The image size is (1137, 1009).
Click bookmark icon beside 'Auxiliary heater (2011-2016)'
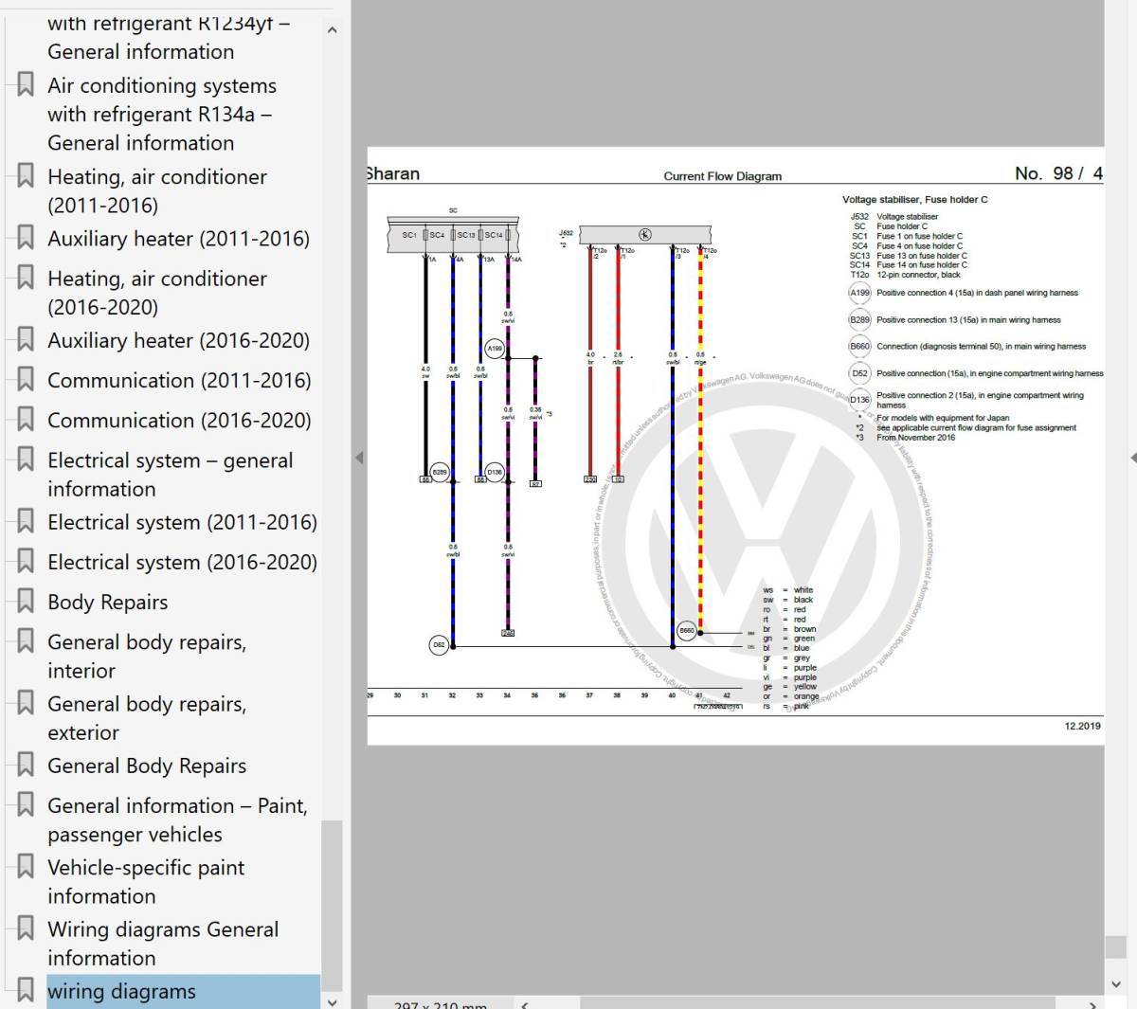(26, 237)
